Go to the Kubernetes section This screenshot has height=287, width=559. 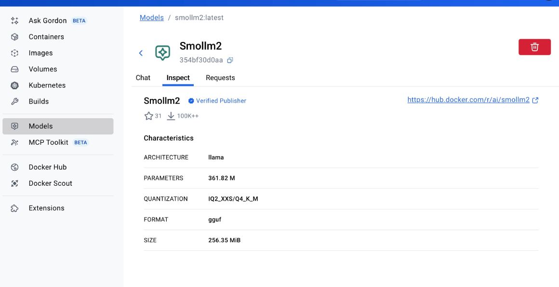tap(47, 85)
